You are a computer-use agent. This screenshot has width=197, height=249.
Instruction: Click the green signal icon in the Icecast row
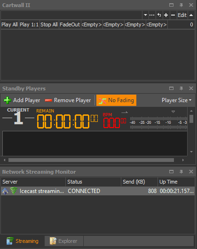(x=14, y=191)
